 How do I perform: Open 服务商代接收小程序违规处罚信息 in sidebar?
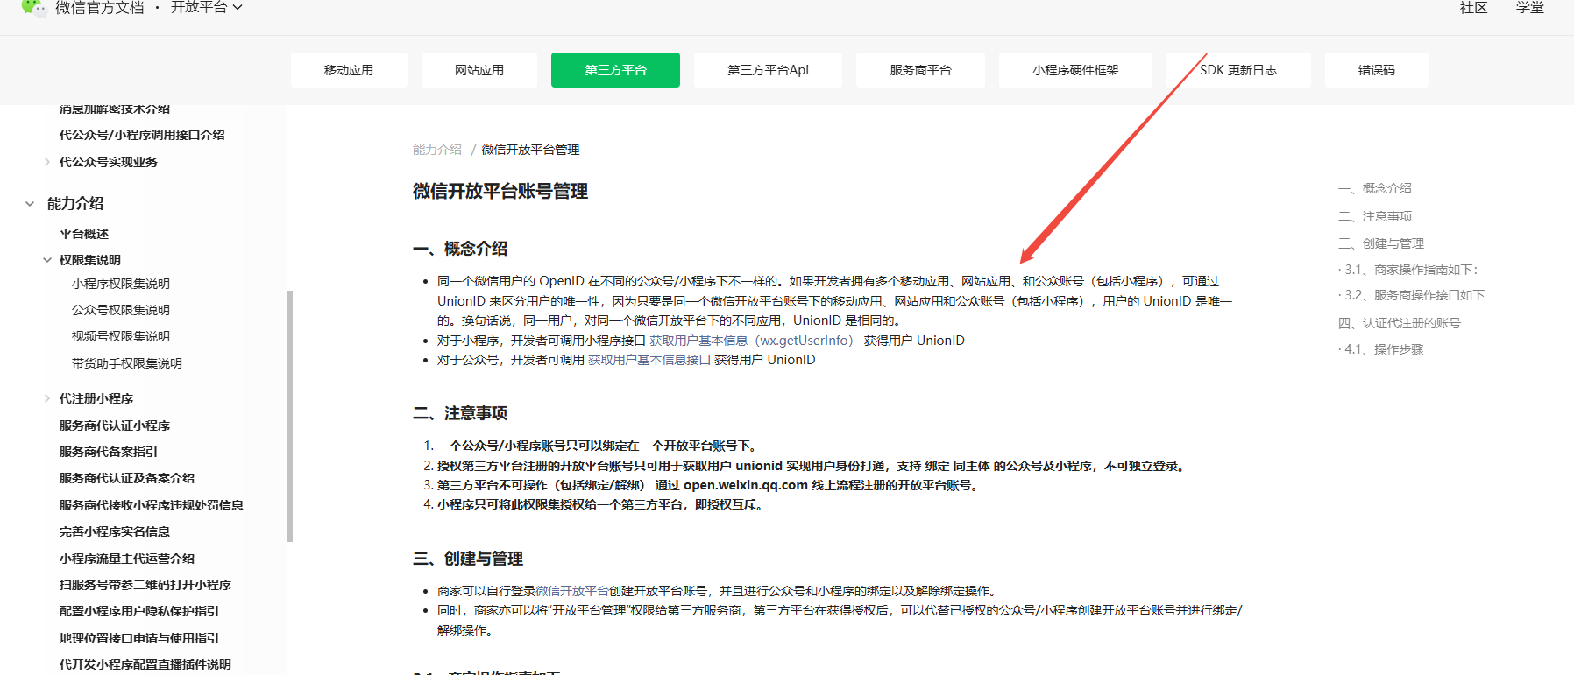tap(152, 505)
